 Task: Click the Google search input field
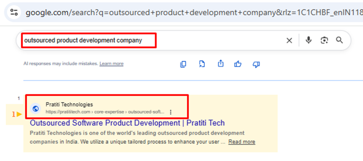point(212,40)
